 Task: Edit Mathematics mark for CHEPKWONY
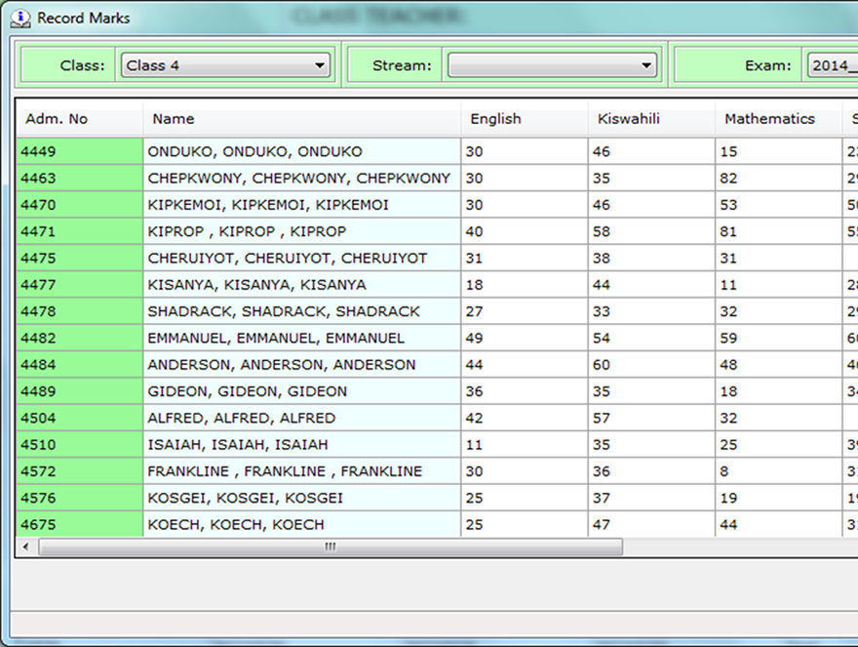[777, 179]
